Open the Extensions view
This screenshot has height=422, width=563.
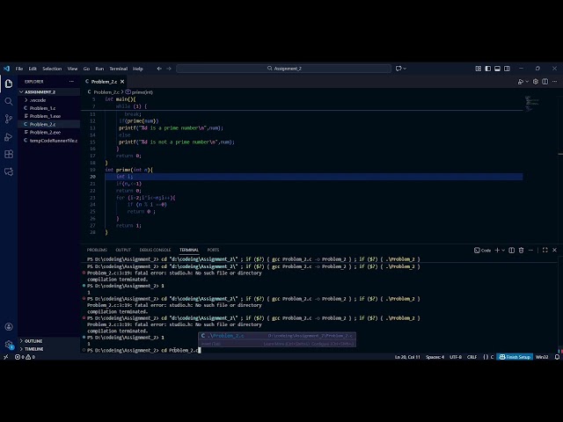9,155
